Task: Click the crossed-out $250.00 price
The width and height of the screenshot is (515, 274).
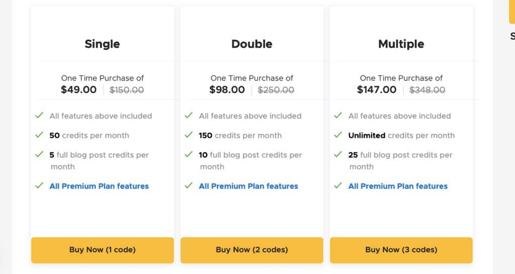Action: point(276,90)
